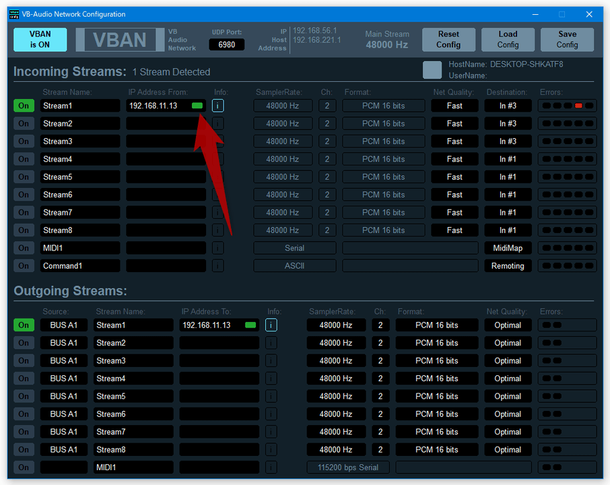Turn off incoming Stream1
This screenshot has height=485, width=610.
pos(24,106)
